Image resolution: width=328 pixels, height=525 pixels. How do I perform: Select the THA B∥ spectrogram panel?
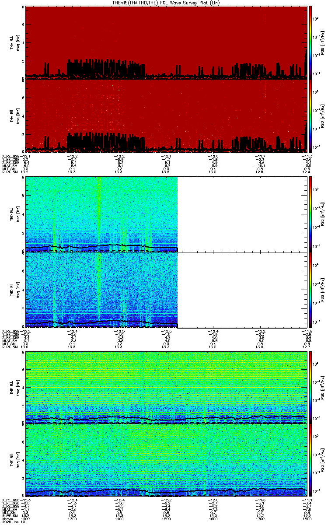[x=166, y=115]
